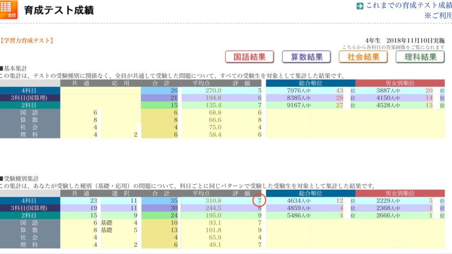Select the 2科目 row header in 受験種別集計
The height and width of the screenshot is (254, 452).
(x=30, y=215)
